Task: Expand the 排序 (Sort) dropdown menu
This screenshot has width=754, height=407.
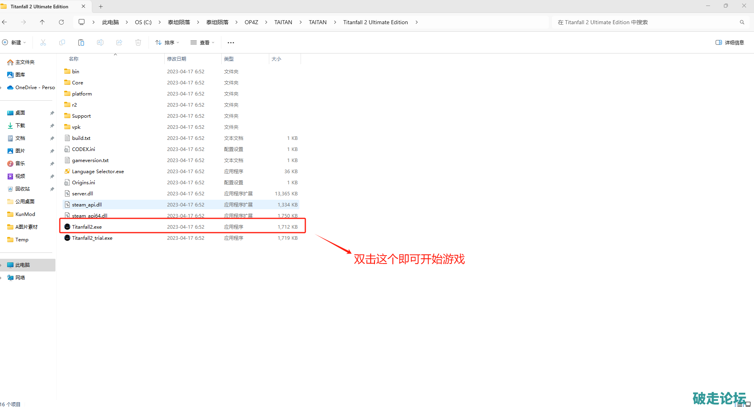Action: (x=167, y=42)
